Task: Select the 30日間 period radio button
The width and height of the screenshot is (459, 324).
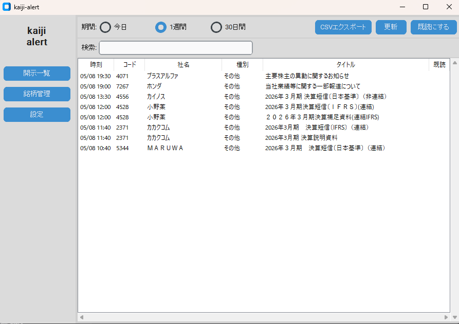Action: pos(216,27)
